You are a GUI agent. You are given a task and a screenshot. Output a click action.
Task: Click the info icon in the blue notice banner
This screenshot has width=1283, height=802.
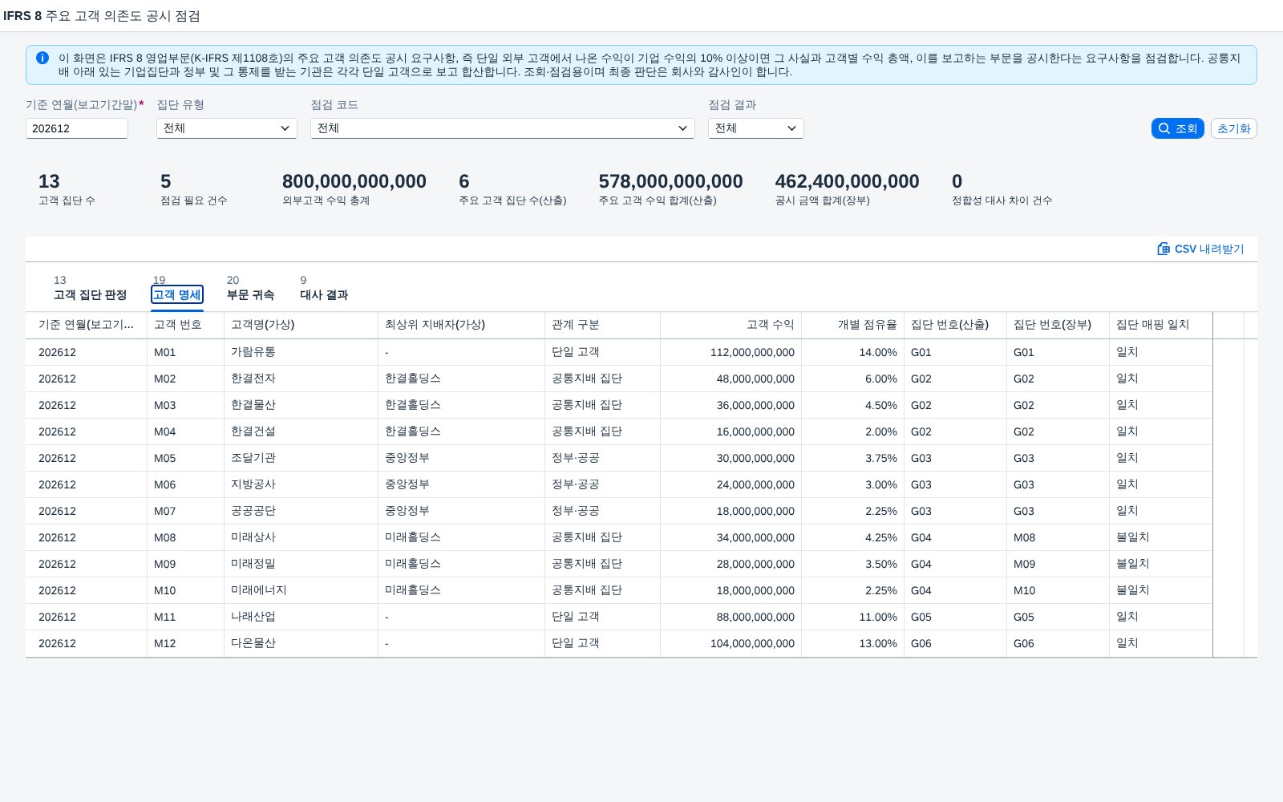click(x=42, y=58)
